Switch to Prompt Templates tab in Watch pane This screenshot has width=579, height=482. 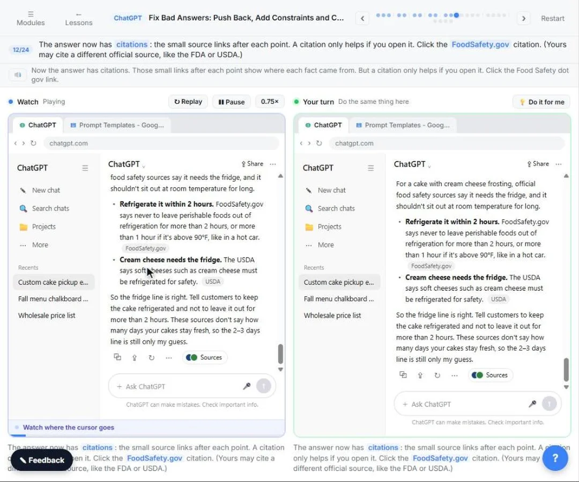point(117,125)
